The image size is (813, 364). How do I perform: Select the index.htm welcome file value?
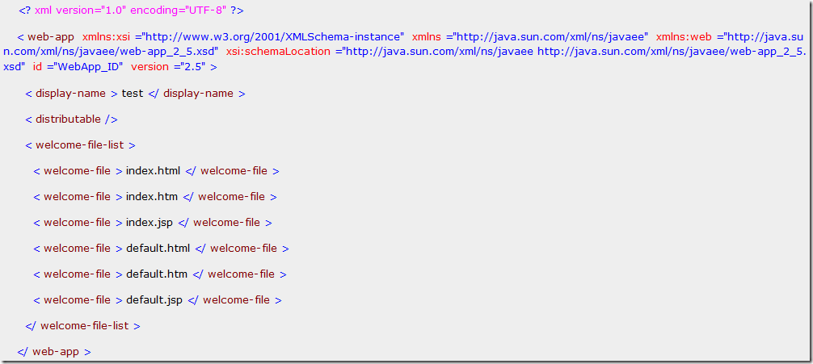pos(152,197)
